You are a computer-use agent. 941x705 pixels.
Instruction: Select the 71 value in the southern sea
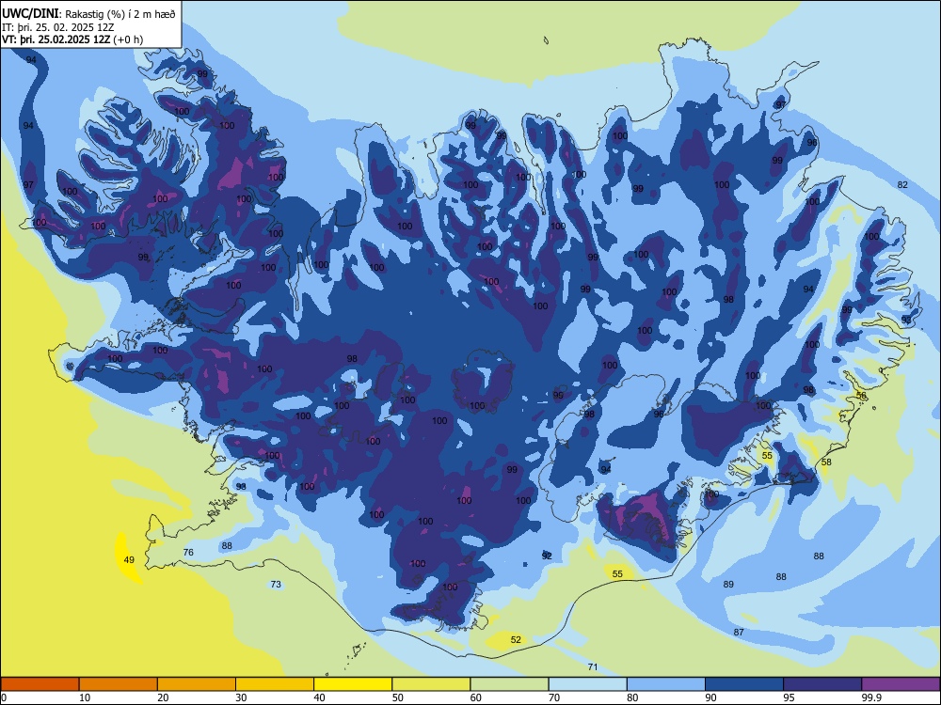(593, 666)
